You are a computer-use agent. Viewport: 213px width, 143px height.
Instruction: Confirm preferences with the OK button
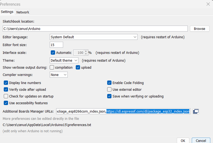(x=183, y=141)
